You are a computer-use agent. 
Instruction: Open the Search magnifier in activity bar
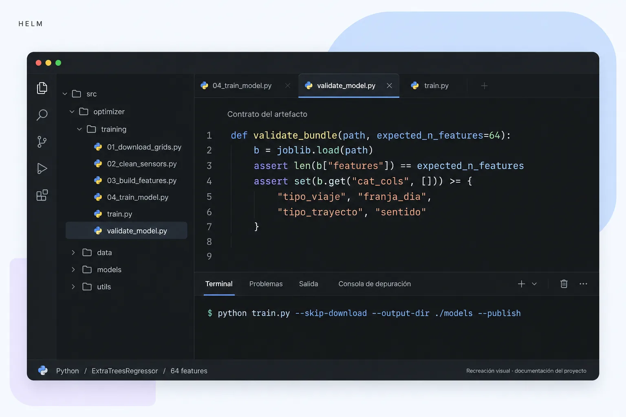click(x=42, y=115)
